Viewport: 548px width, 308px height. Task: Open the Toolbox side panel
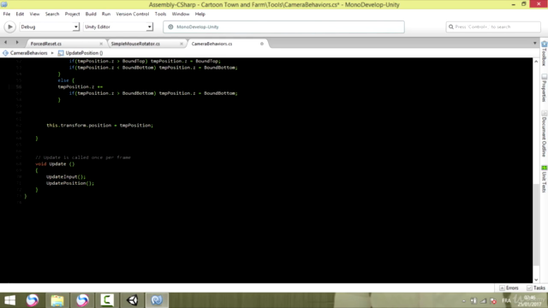(x=545, y=53)
